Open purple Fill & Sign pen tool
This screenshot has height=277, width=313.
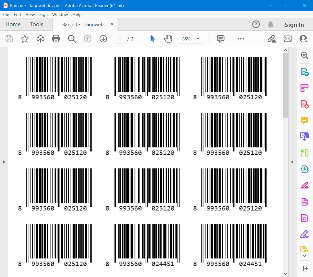pyautogui.click(x=304, y=234)
